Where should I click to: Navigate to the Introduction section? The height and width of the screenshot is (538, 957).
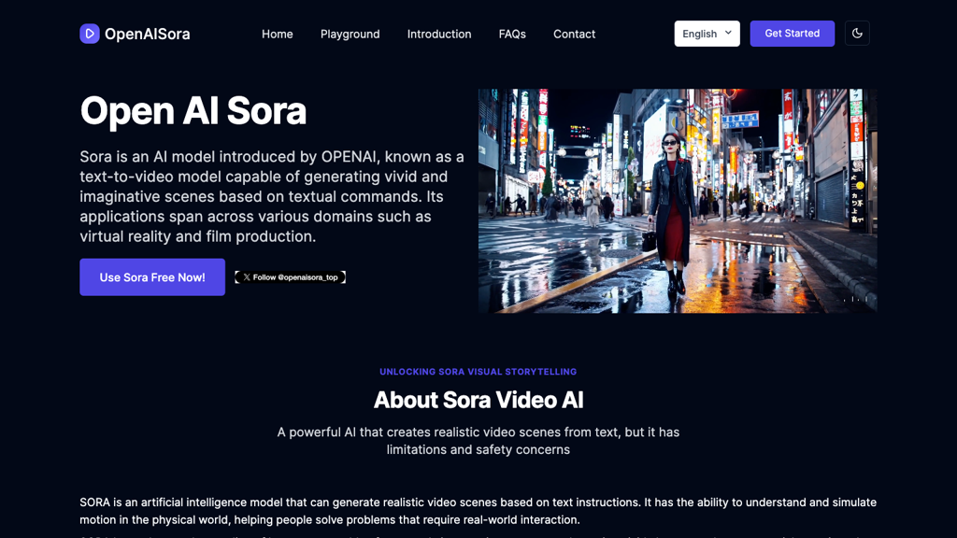pos(438,34)
